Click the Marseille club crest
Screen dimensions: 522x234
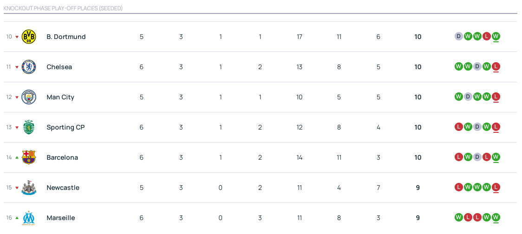(29, 218)
